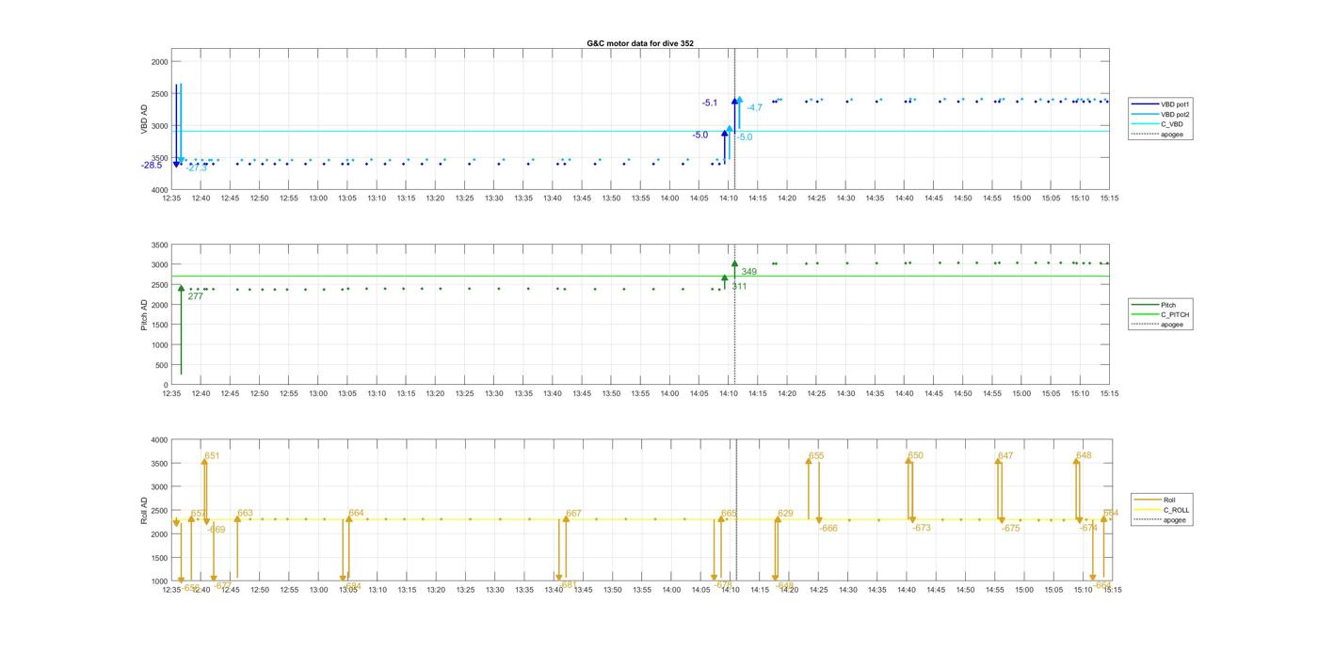Screen dimensions: 1318x652
Task: Click the title 'G&C motor data for dive 352'
Action: [x=640, y=43]
